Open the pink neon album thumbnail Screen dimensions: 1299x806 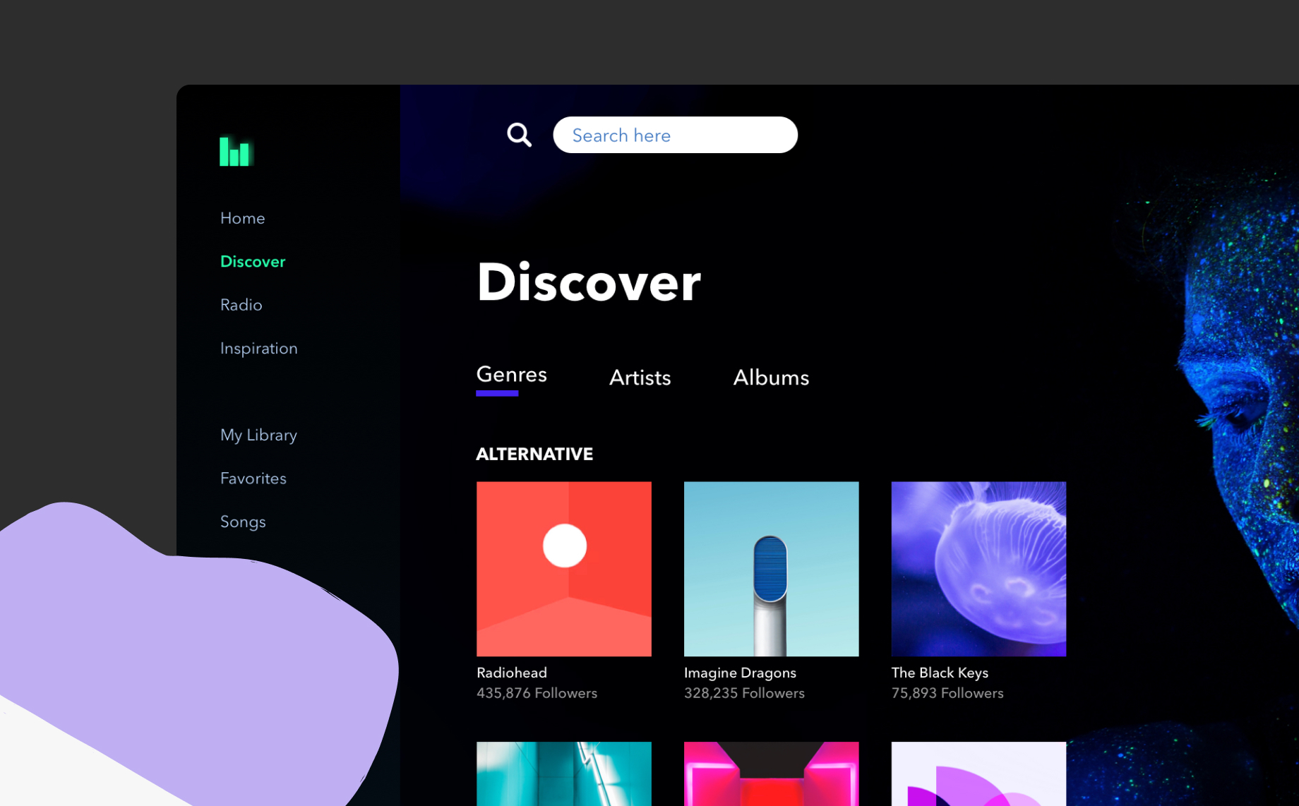tap(771, 774)
